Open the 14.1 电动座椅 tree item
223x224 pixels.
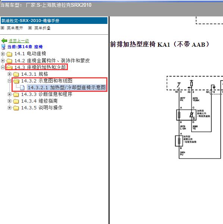[30, 54]
